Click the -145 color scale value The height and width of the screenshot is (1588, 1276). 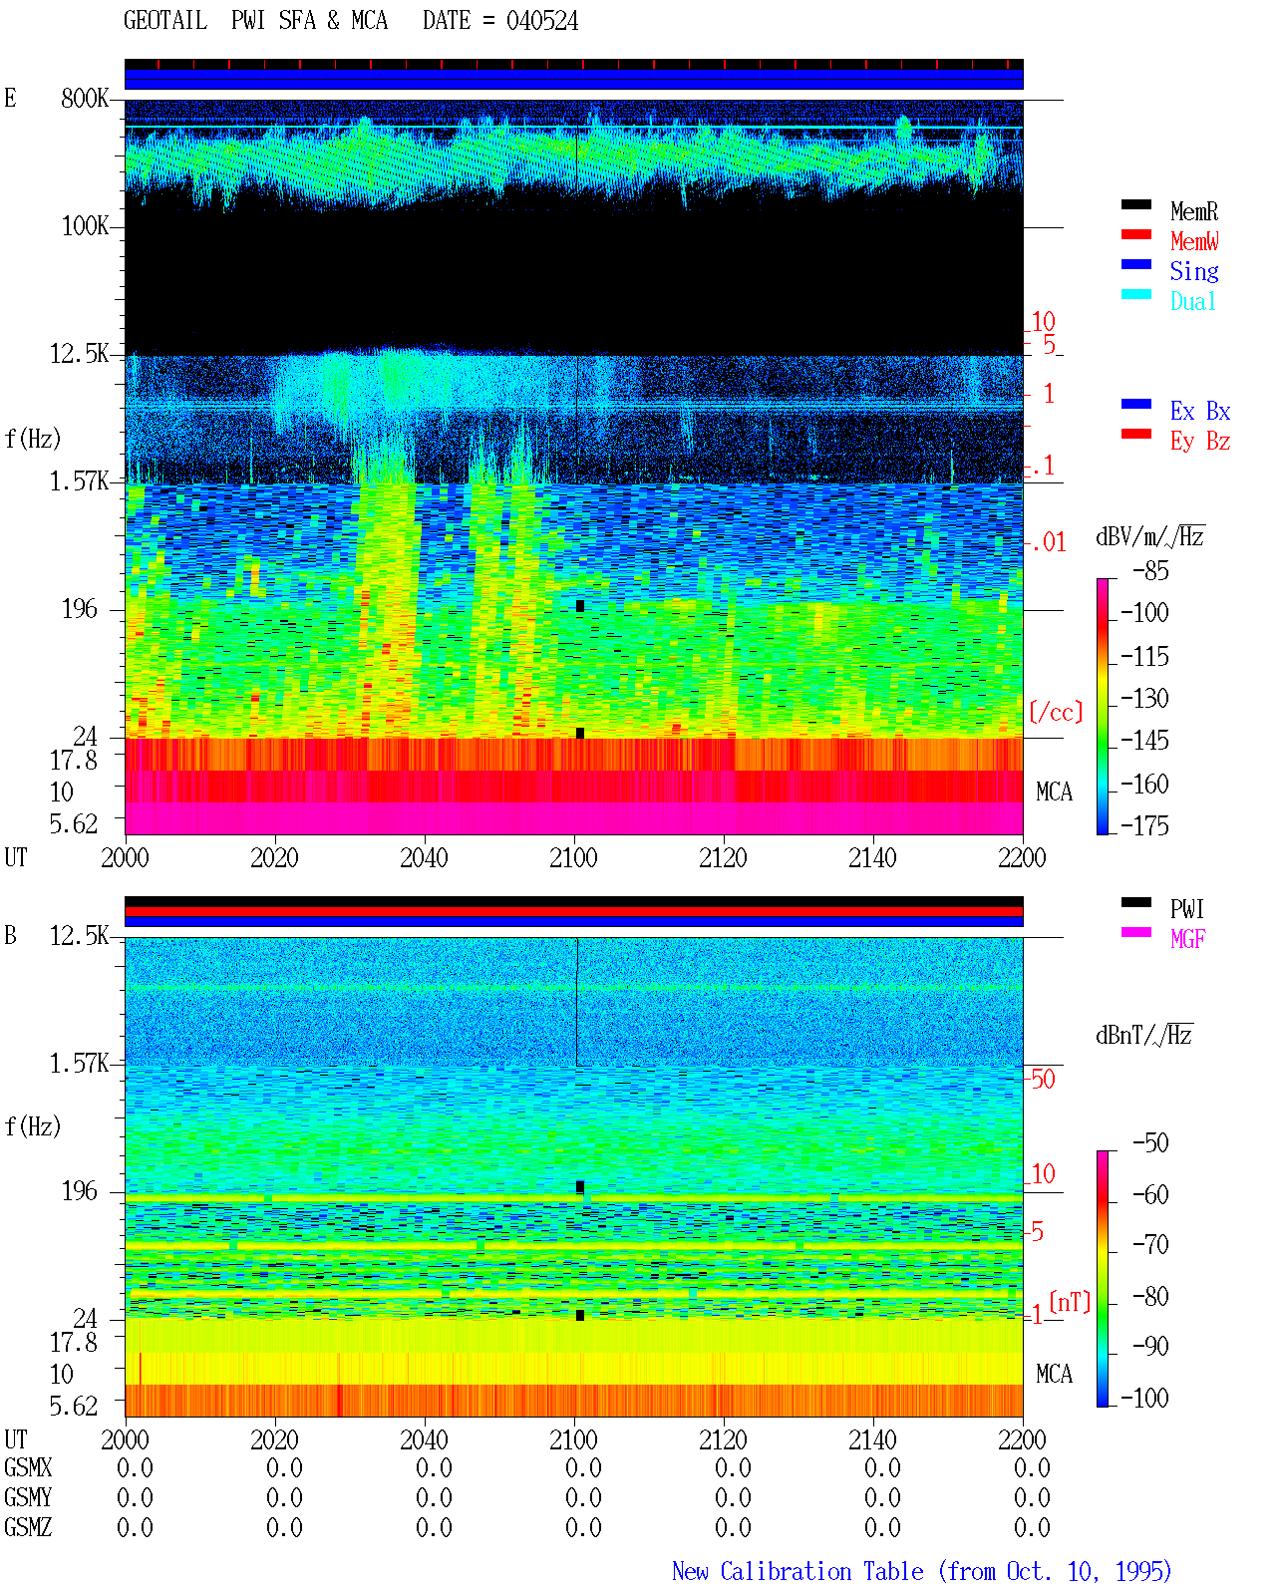coord(1144,741)
